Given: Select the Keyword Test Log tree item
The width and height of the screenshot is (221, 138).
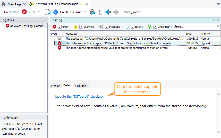Looking at the screenshot, I should pos(28,26).
